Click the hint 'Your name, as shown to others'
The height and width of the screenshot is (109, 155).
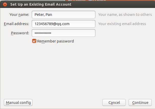coord(125,15)
